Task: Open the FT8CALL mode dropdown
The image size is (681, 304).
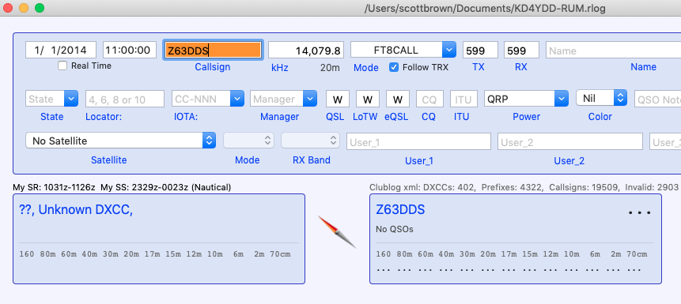Action: click(x=449, y=50)
